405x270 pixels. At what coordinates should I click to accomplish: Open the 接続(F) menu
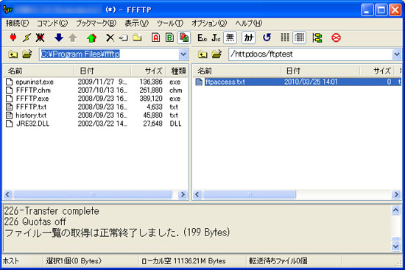click(18, 24)
